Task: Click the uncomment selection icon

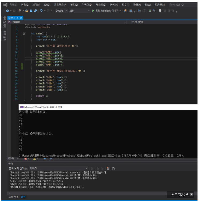Action: tap(154, 11)
